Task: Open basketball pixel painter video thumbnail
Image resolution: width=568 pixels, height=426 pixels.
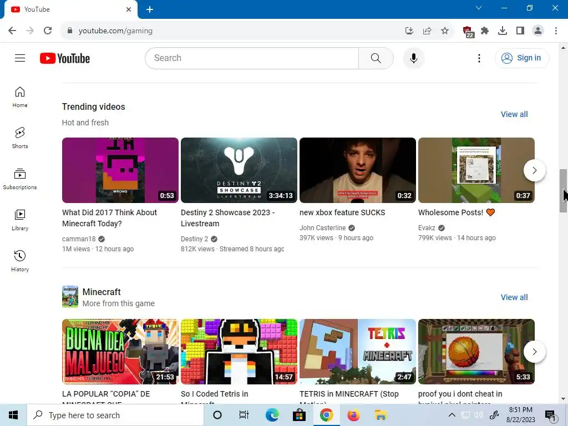Action: (476, 352)
